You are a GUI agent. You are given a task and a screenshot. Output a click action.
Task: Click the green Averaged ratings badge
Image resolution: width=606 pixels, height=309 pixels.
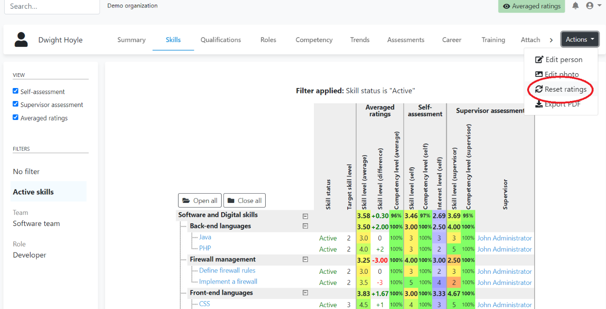(531, 6)
